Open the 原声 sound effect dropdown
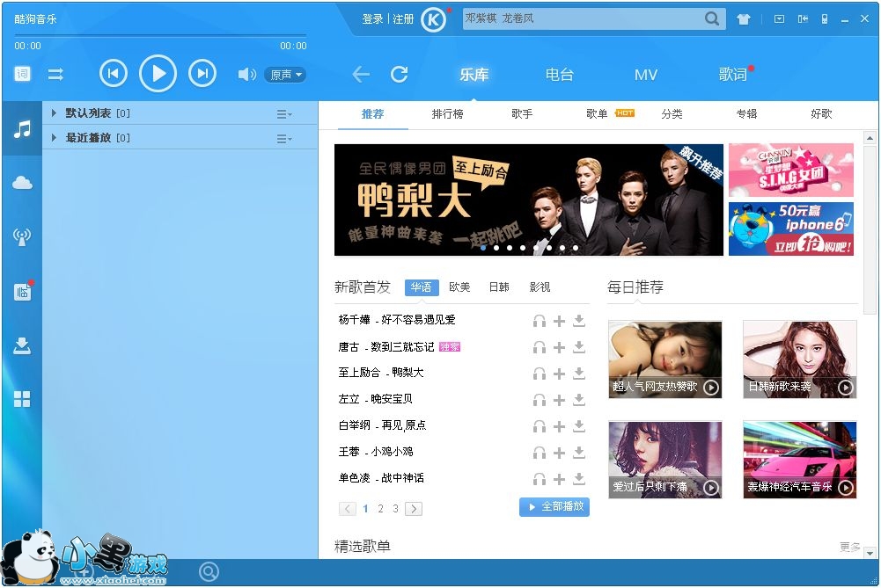881x588 pixels. (285, 75)
